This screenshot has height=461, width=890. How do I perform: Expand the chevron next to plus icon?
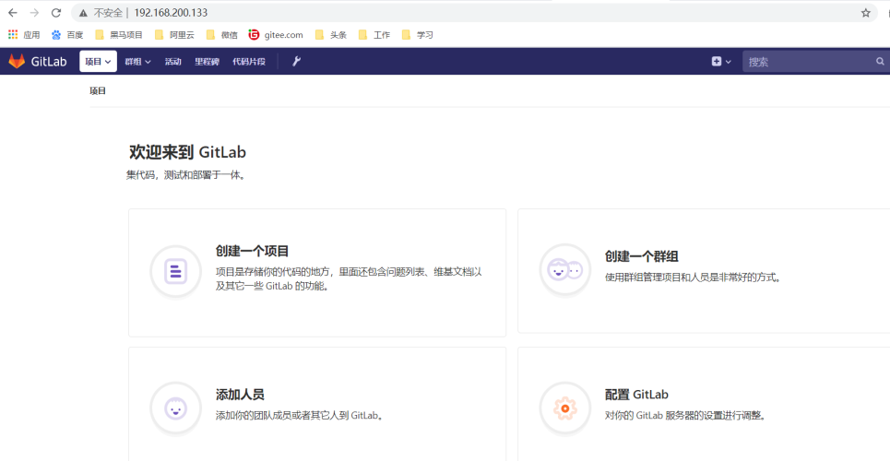(x=729, y=62)
